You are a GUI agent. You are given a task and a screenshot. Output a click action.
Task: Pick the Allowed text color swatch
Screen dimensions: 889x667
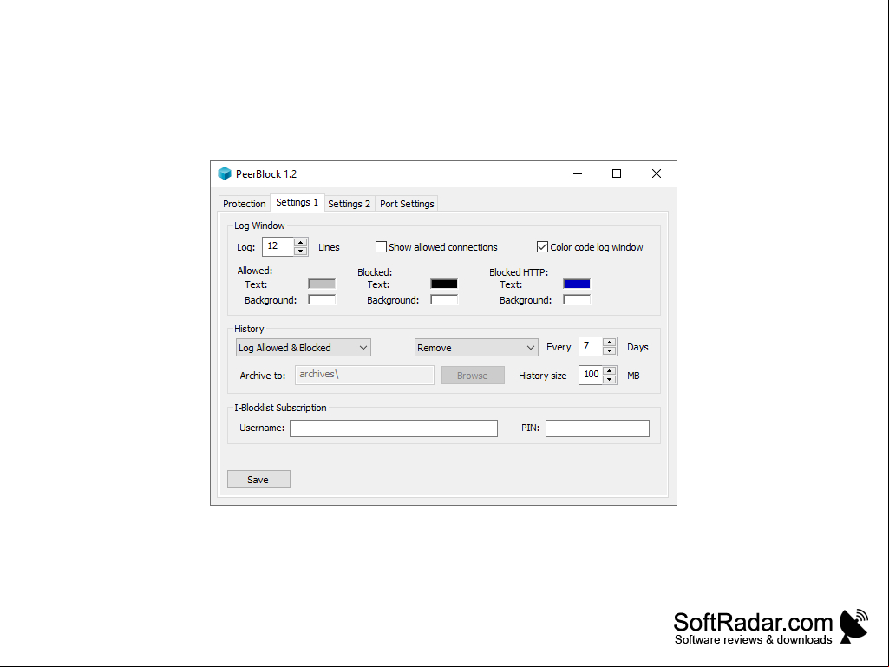point(322,284)
